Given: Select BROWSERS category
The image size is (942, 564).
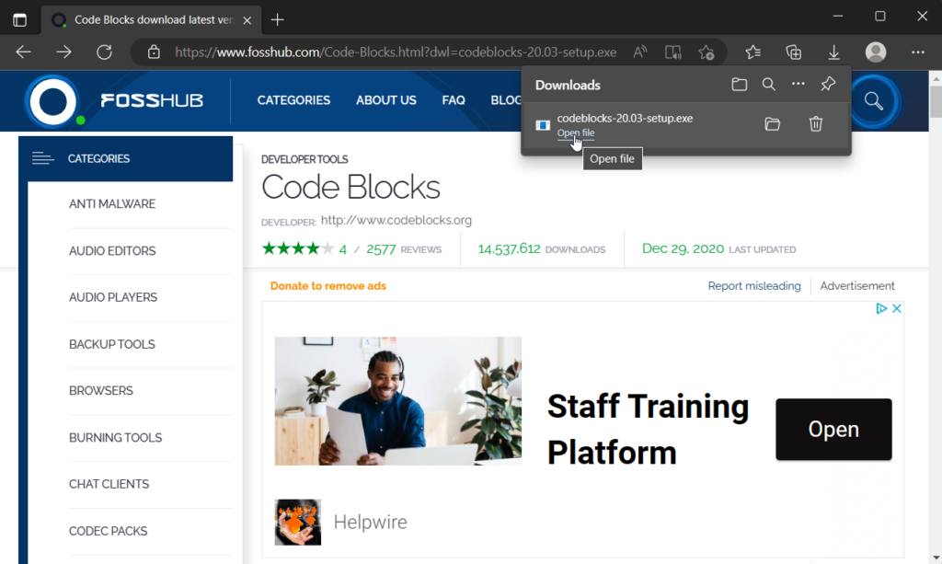Looking at the screenshot, I should tap(101, 391).
